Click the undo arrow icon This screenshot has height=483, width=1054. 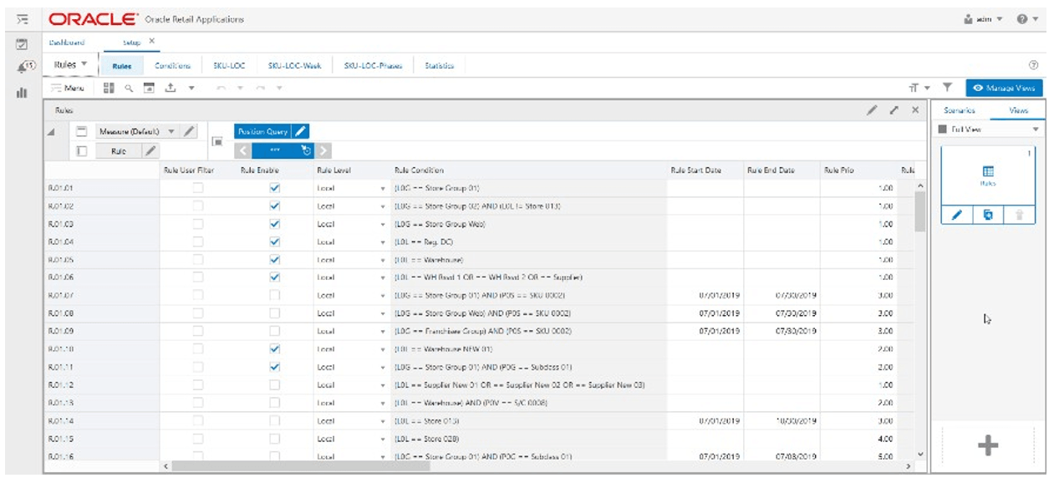pyautogui.click(x=222, y=88)
